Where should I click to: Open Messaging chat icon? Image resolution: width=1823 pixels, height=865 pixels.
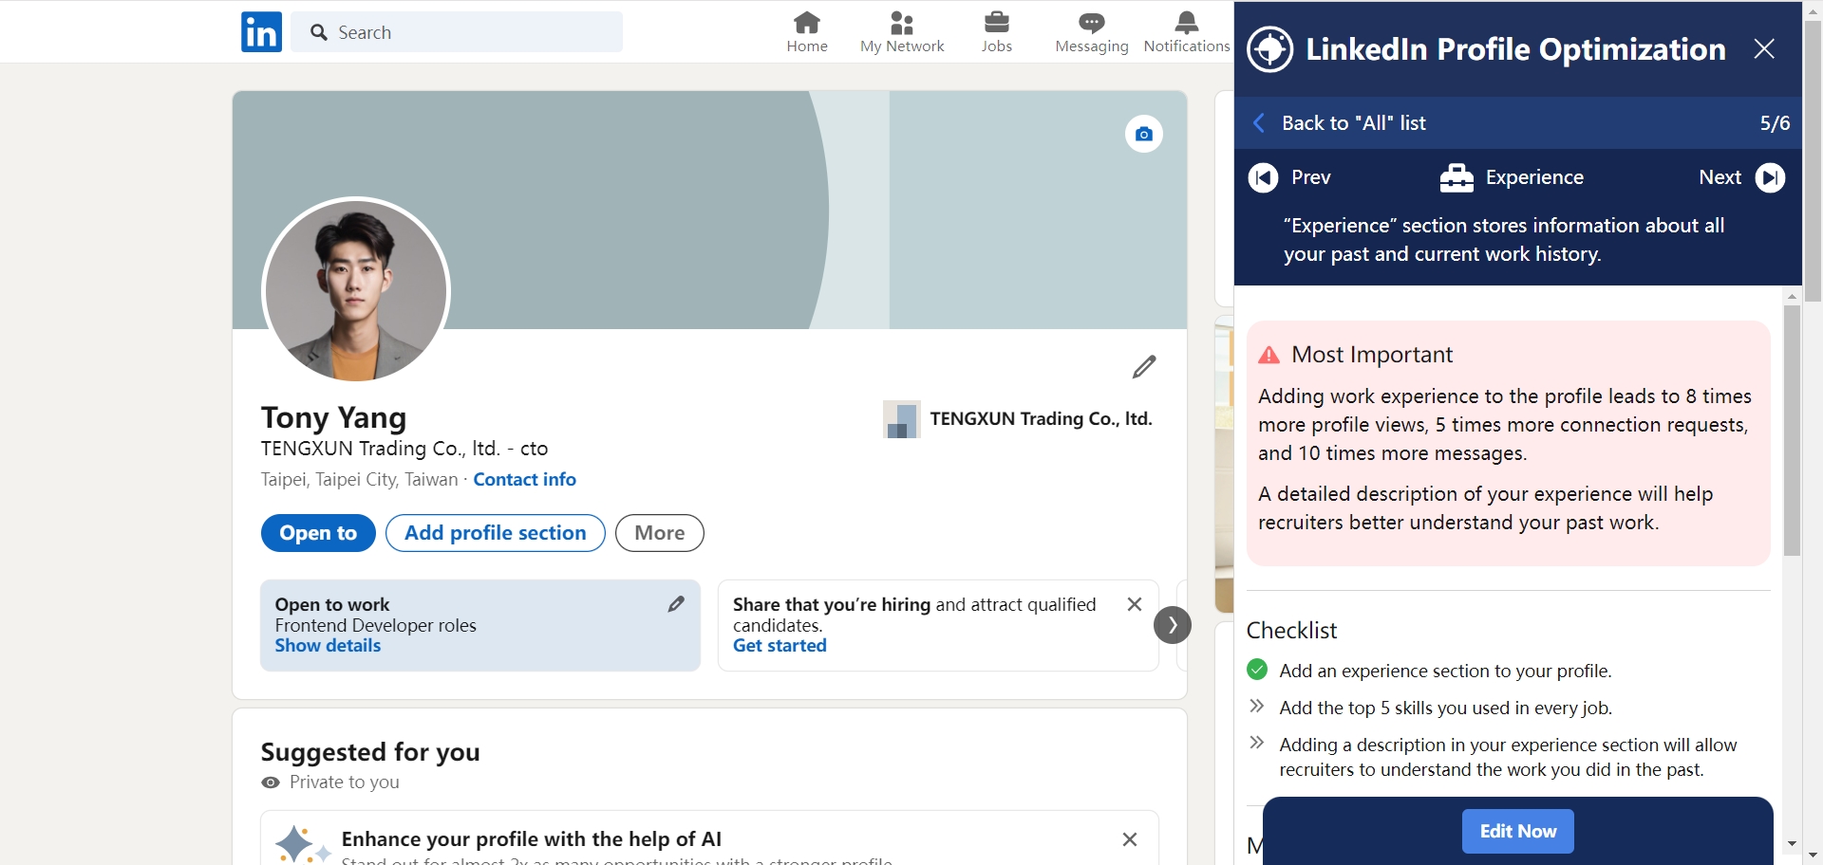[1091, 23]
